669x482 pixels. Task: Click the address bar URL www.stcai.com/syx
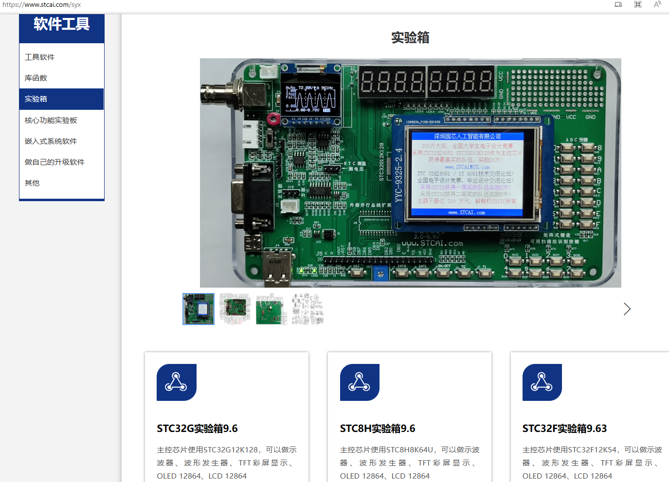pyautogui.click(x=42, y=5)
